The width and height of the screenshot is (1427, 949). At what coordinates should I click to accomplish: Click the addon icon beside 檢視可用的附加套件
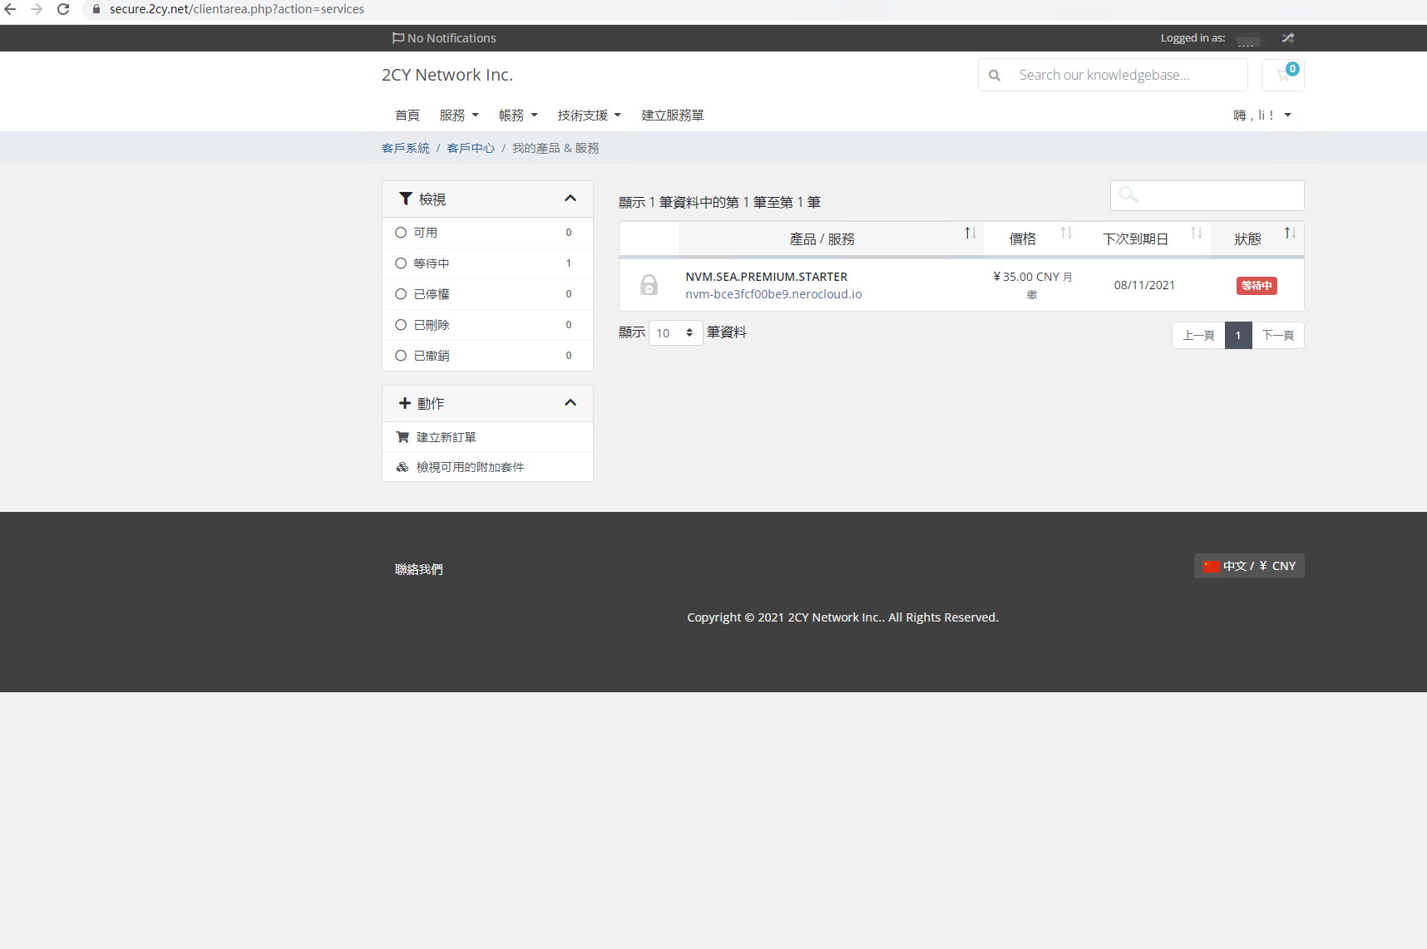tap(402, 466)
